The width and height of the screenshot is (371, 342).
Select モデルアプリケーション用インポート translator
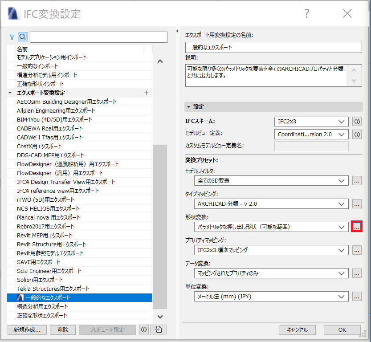pyautogui.click(x=80, y=57)
